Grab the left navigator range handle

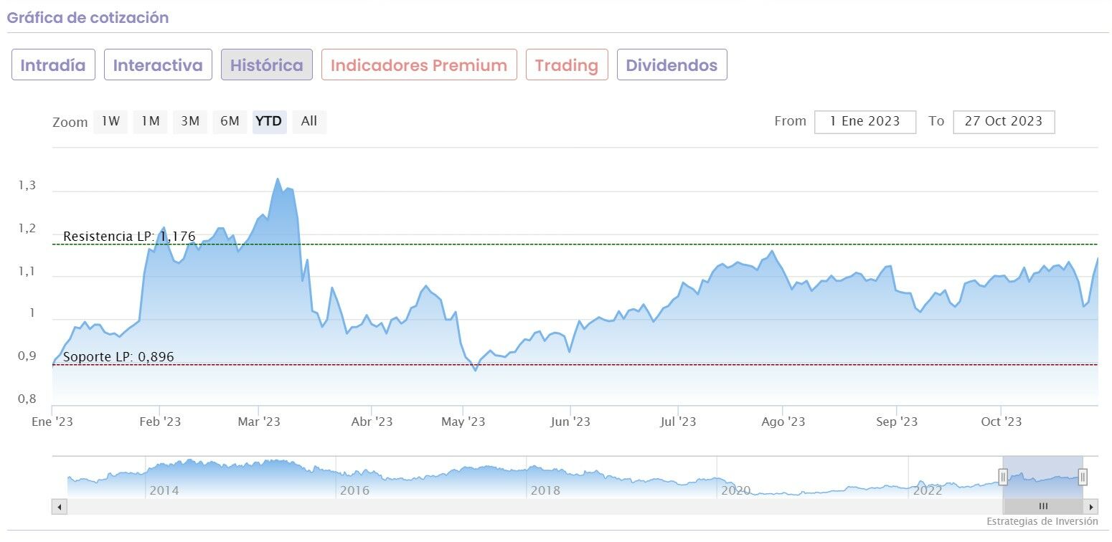(x=1003, y=477)
